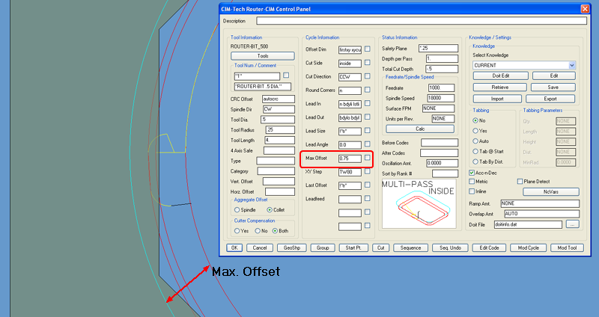This screenshot has height=317, width=599.
Task: Toggle the checkbox beside Cut Direction
Action: (x=367, y=76)
